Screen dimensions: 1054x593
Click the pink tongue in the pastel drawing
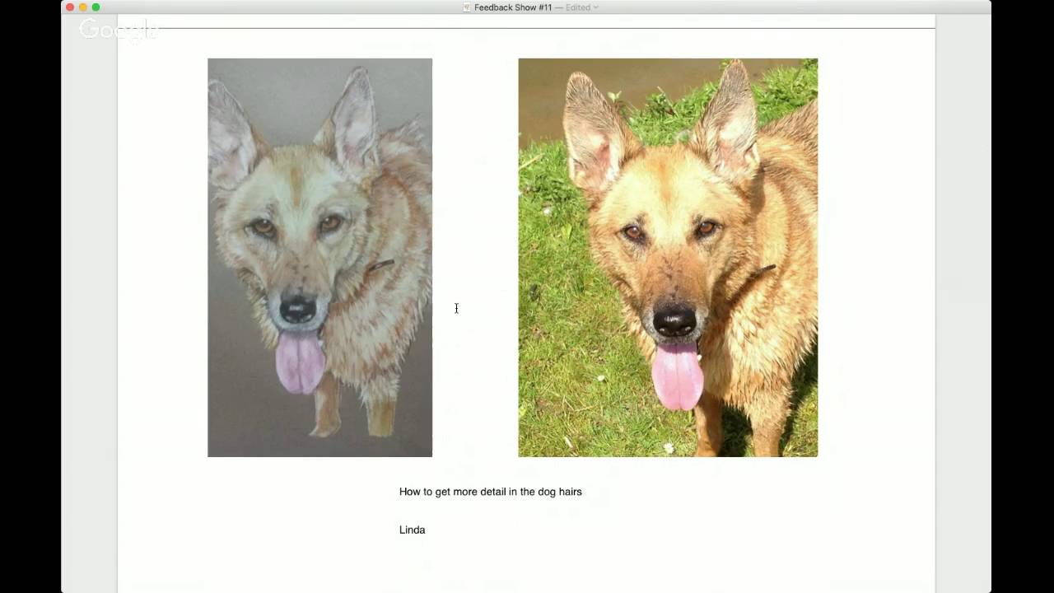pyautogui.click(x=300, y=362)
